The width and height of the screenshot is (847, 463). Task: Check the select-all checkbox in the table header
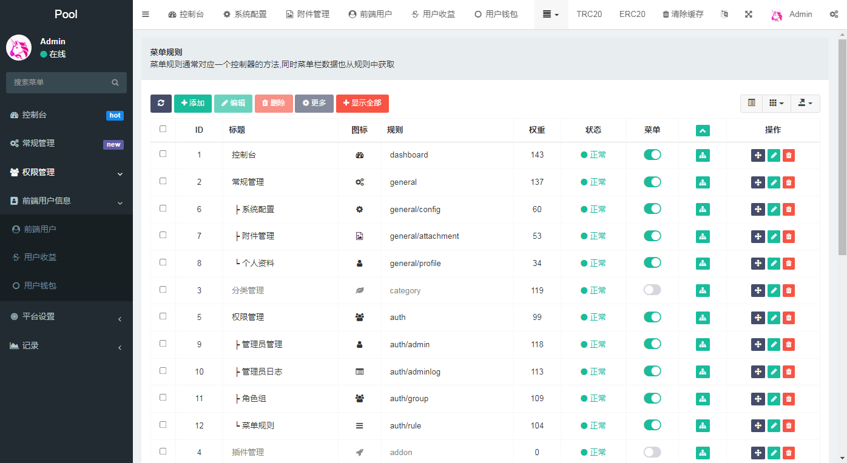tap(163, 129)
